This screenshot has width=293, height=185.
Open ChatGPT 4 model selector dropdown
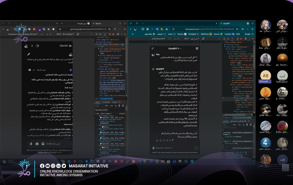pos(175,49)
